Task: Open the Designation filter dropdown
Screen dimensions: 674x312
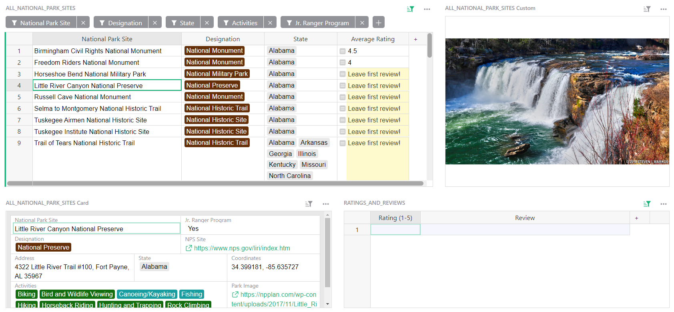Action: [x=121, y=23]
